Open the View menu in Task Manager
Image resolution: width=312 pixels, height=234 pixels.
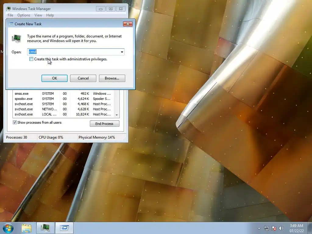click(38, 15)
